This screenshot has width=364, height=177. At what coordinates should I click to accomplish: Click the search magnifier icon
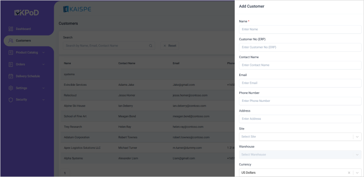coord(150,46)
